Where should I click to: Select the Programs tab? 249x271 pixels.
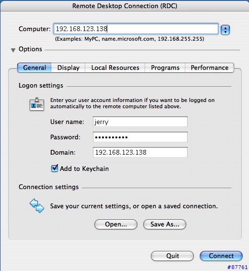click(165, 68)
